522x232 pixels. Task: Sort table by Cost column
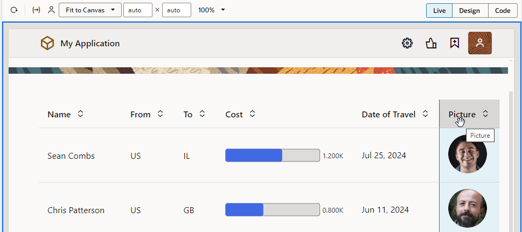point(252,114)
